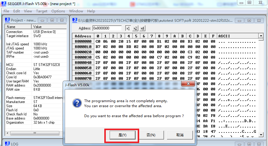Click the Core Id value 0x3BA00477
The image size is (268, 146).
click(x=42, y=77)
